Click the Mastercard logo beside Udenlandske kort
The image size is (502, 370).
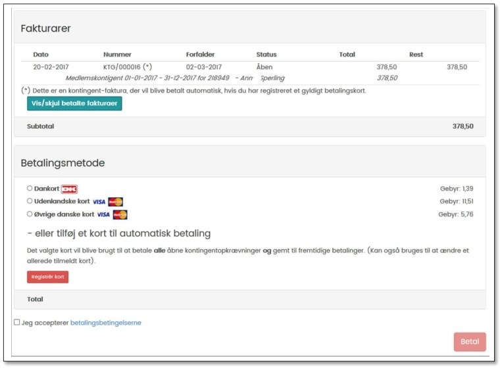116,202
